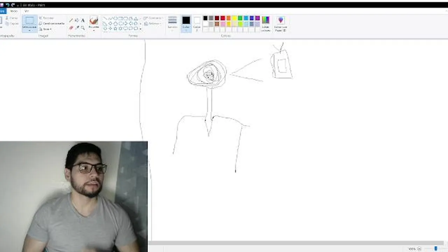Open the File (Arquivo) menu tab
The height and width of the screenshot is (252, 448).
point(2,11)
